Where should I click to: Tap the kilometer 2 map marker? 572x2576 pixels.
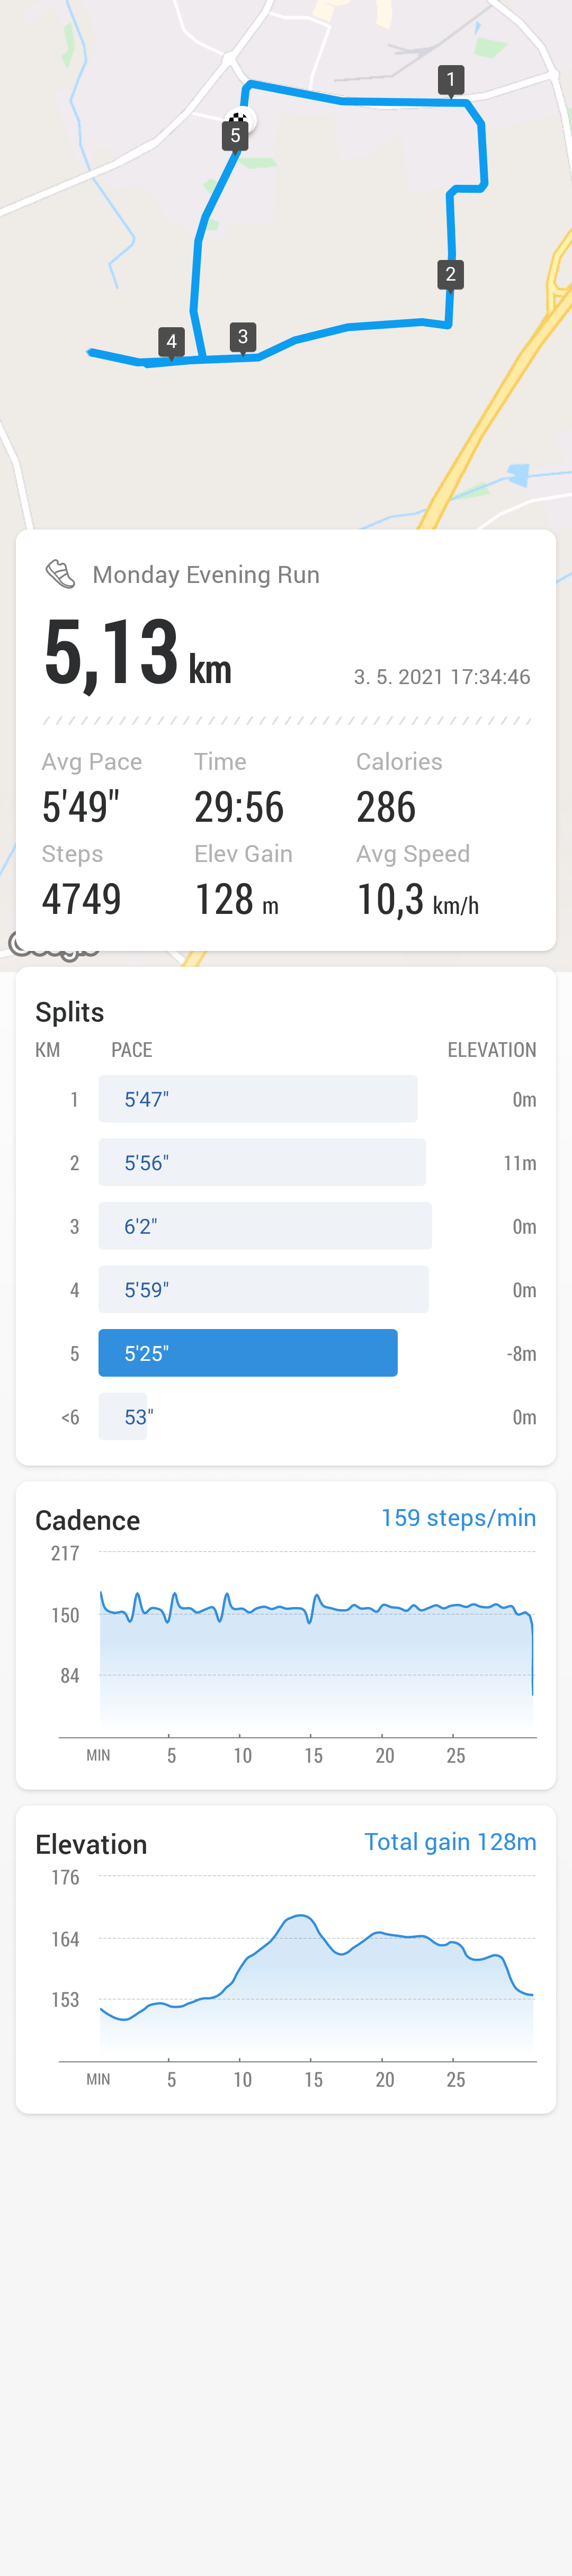tap(450, 275)
